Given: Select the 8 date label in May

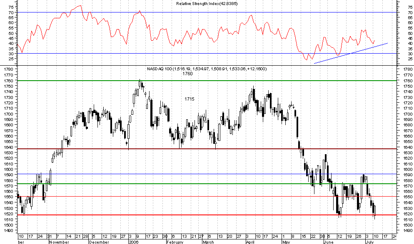Looking at the screenshot, I should point(292,237).
